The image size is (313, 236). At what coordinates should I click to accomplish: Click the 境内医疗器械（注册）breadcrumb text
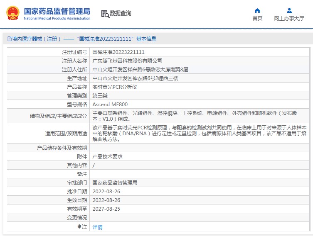click(36, 39)
